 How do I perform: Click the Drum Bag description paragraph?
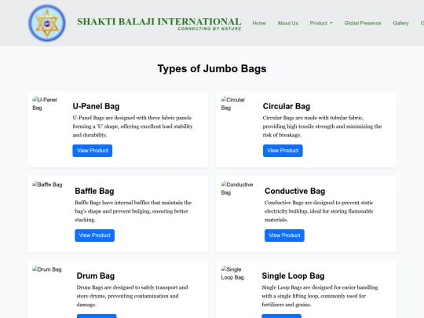click(132, 296)
